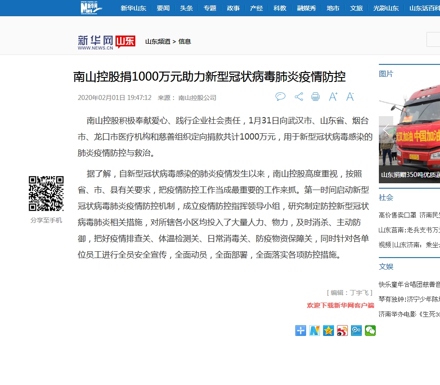
Task: Open the comment speech bubble icon
Action: (x=280, y=97)
